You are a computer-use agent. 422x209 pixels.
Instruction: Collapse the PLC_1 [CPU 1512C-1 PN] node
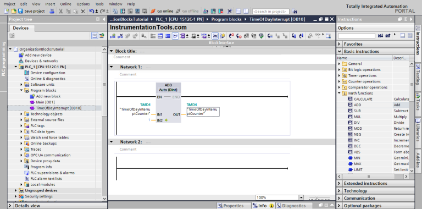click(x=16, y=67)
